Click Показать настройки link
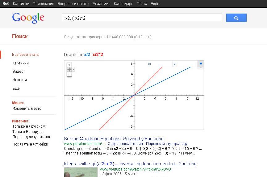Image resolution: width=267 pixels, height=177 pixels. 30,144
